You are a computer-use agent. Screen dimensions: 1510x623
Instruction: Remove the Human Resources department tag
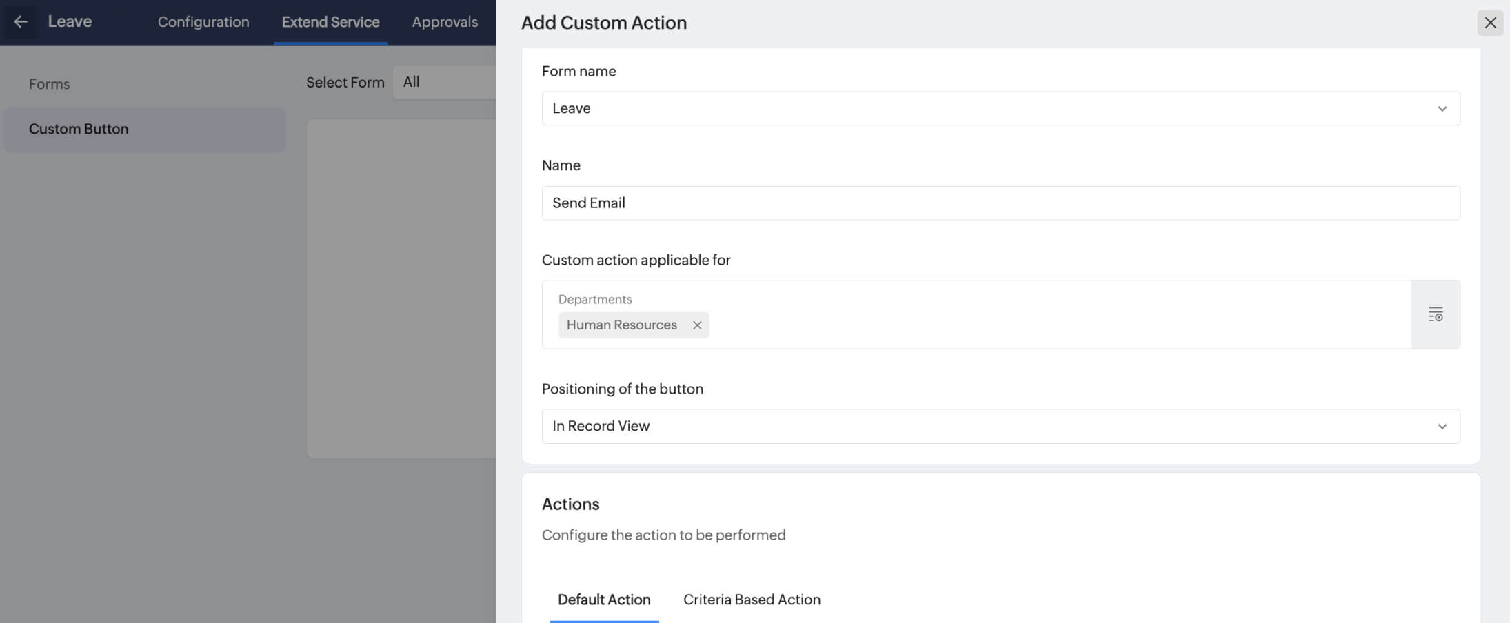click(697, 325)
